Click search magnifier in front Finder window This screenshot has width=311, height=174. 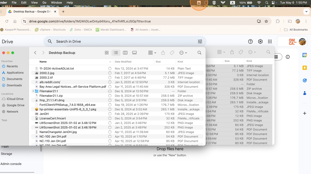click(x=199, y=53)
